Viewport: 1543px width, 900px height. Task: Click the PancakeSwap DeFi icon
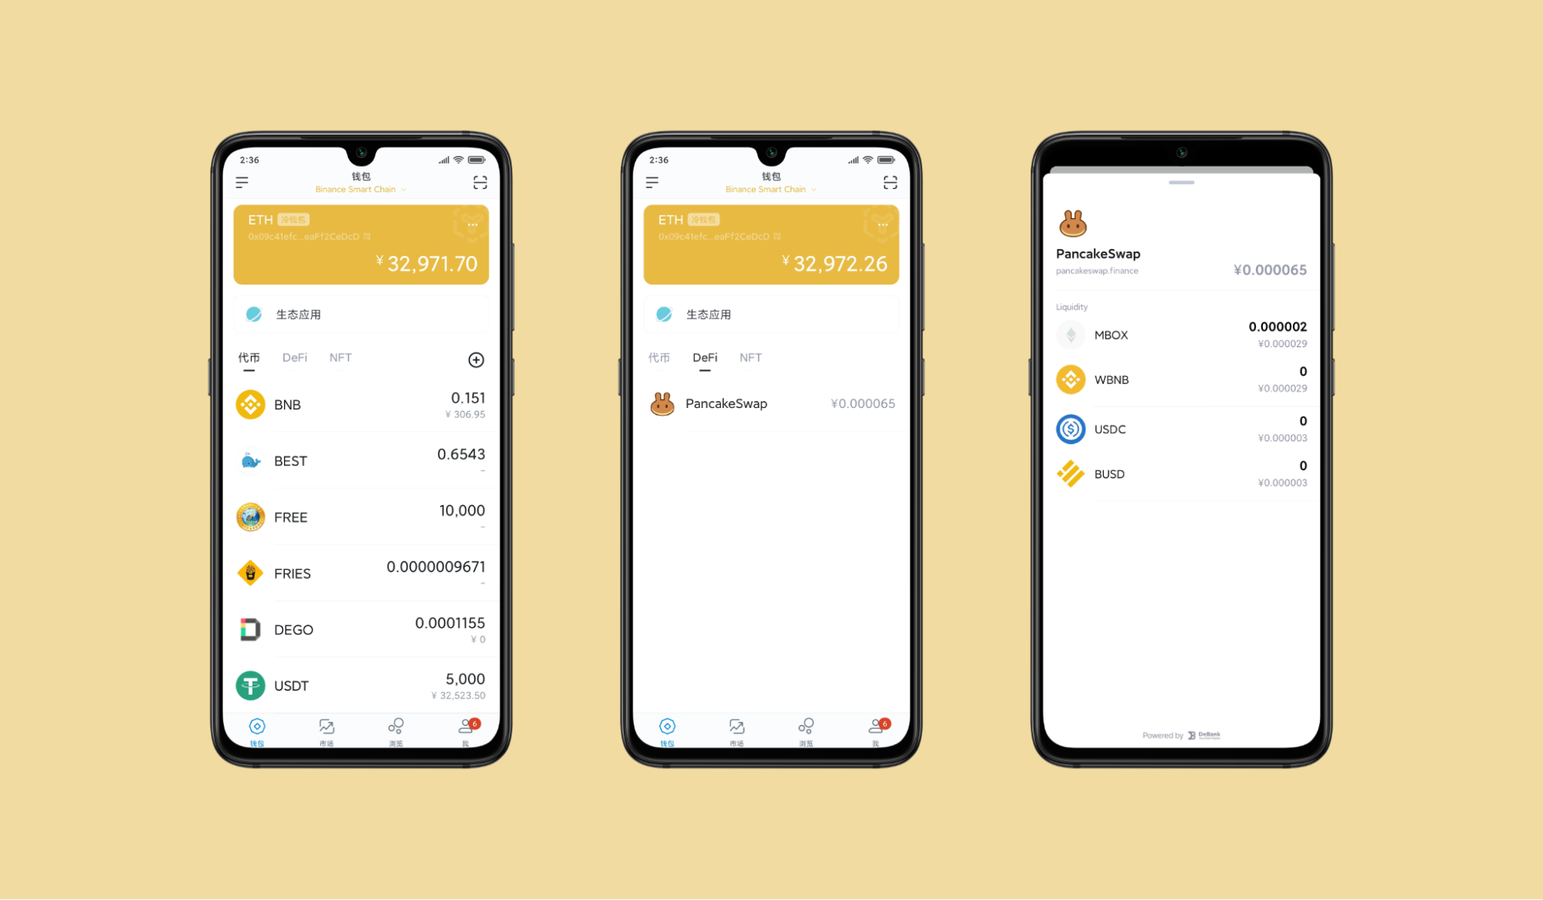662,403
